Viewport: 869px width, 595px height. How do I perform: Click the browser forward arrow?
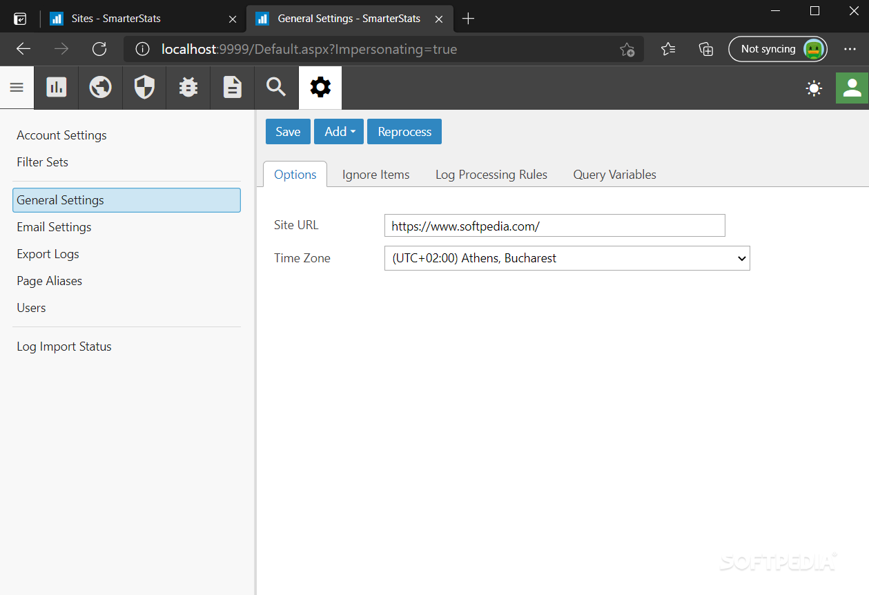(x=61, y=49)
